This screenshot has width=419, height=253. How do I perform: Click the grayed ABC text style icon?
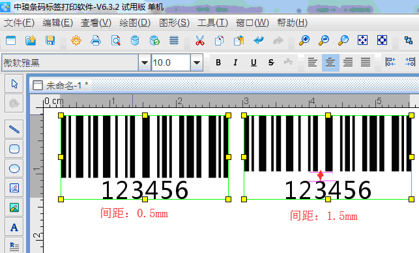(288, 62)
